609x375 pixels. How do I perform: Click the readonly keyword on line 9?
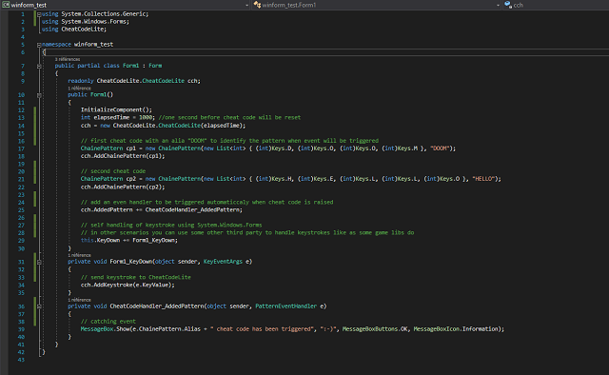[81, 81]
